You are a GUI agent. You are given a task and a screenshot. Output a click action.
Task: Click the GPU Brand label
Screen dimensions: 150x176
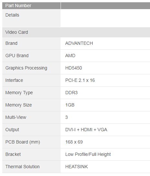click(17, 56)
